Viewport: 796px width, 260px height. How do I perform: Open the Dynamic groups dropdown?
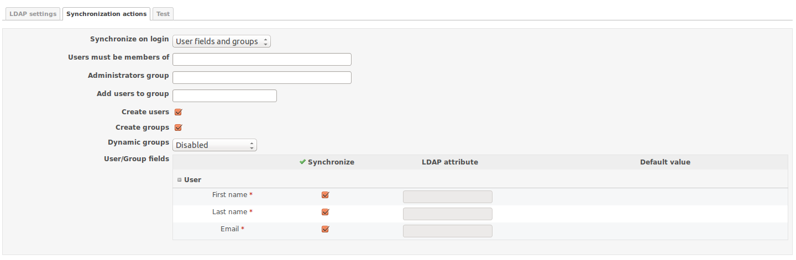(x=214, y=145)
